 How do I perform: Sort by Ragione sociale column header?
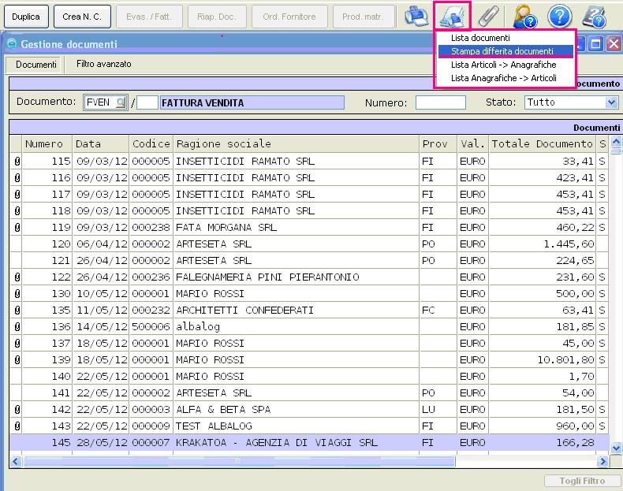[297, 143]
